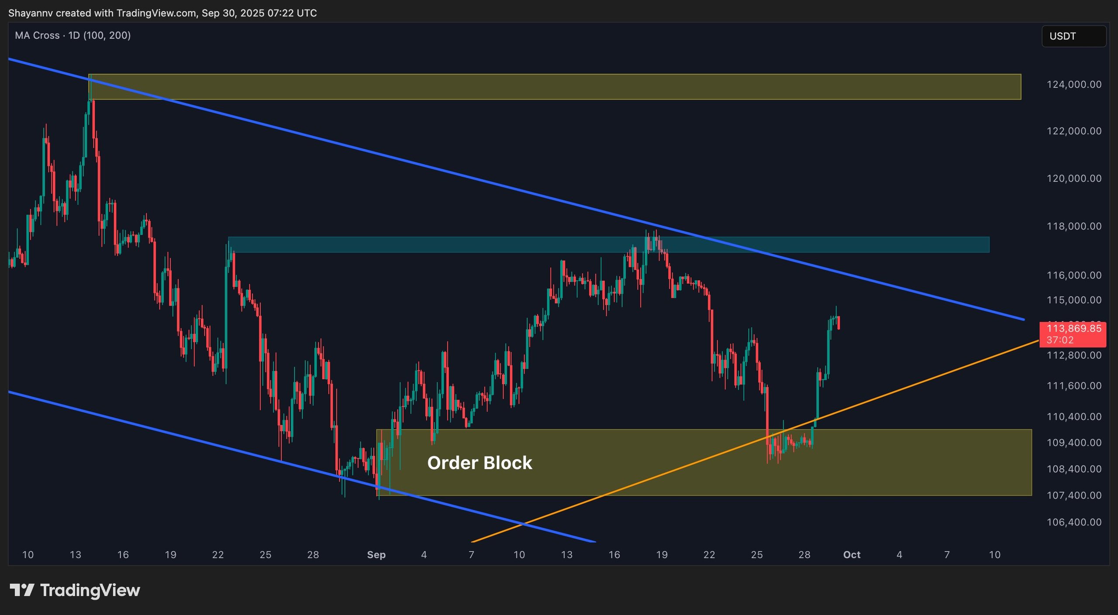Click the Oct label on time axis
The image size is (1118, 615).
pos(851,555)
